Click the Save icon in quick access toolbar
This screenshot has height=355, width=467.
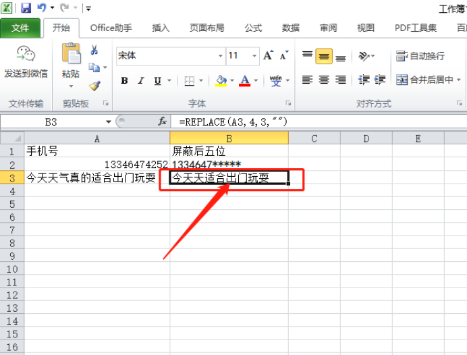26,7
